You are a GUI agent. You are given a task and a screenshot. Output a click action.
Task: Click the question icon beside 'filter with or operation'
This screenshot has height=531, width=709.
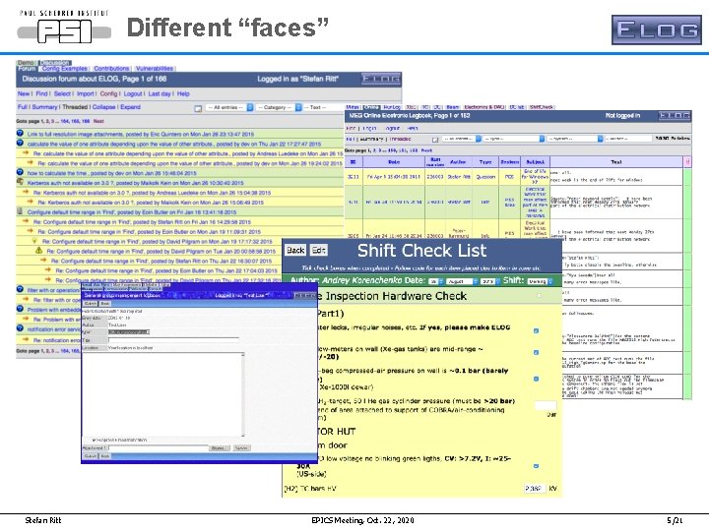coord(20,289)
